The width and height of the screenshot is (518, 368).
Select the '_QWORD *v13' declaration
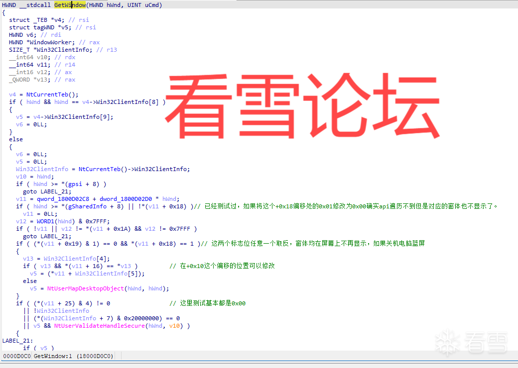42,80
